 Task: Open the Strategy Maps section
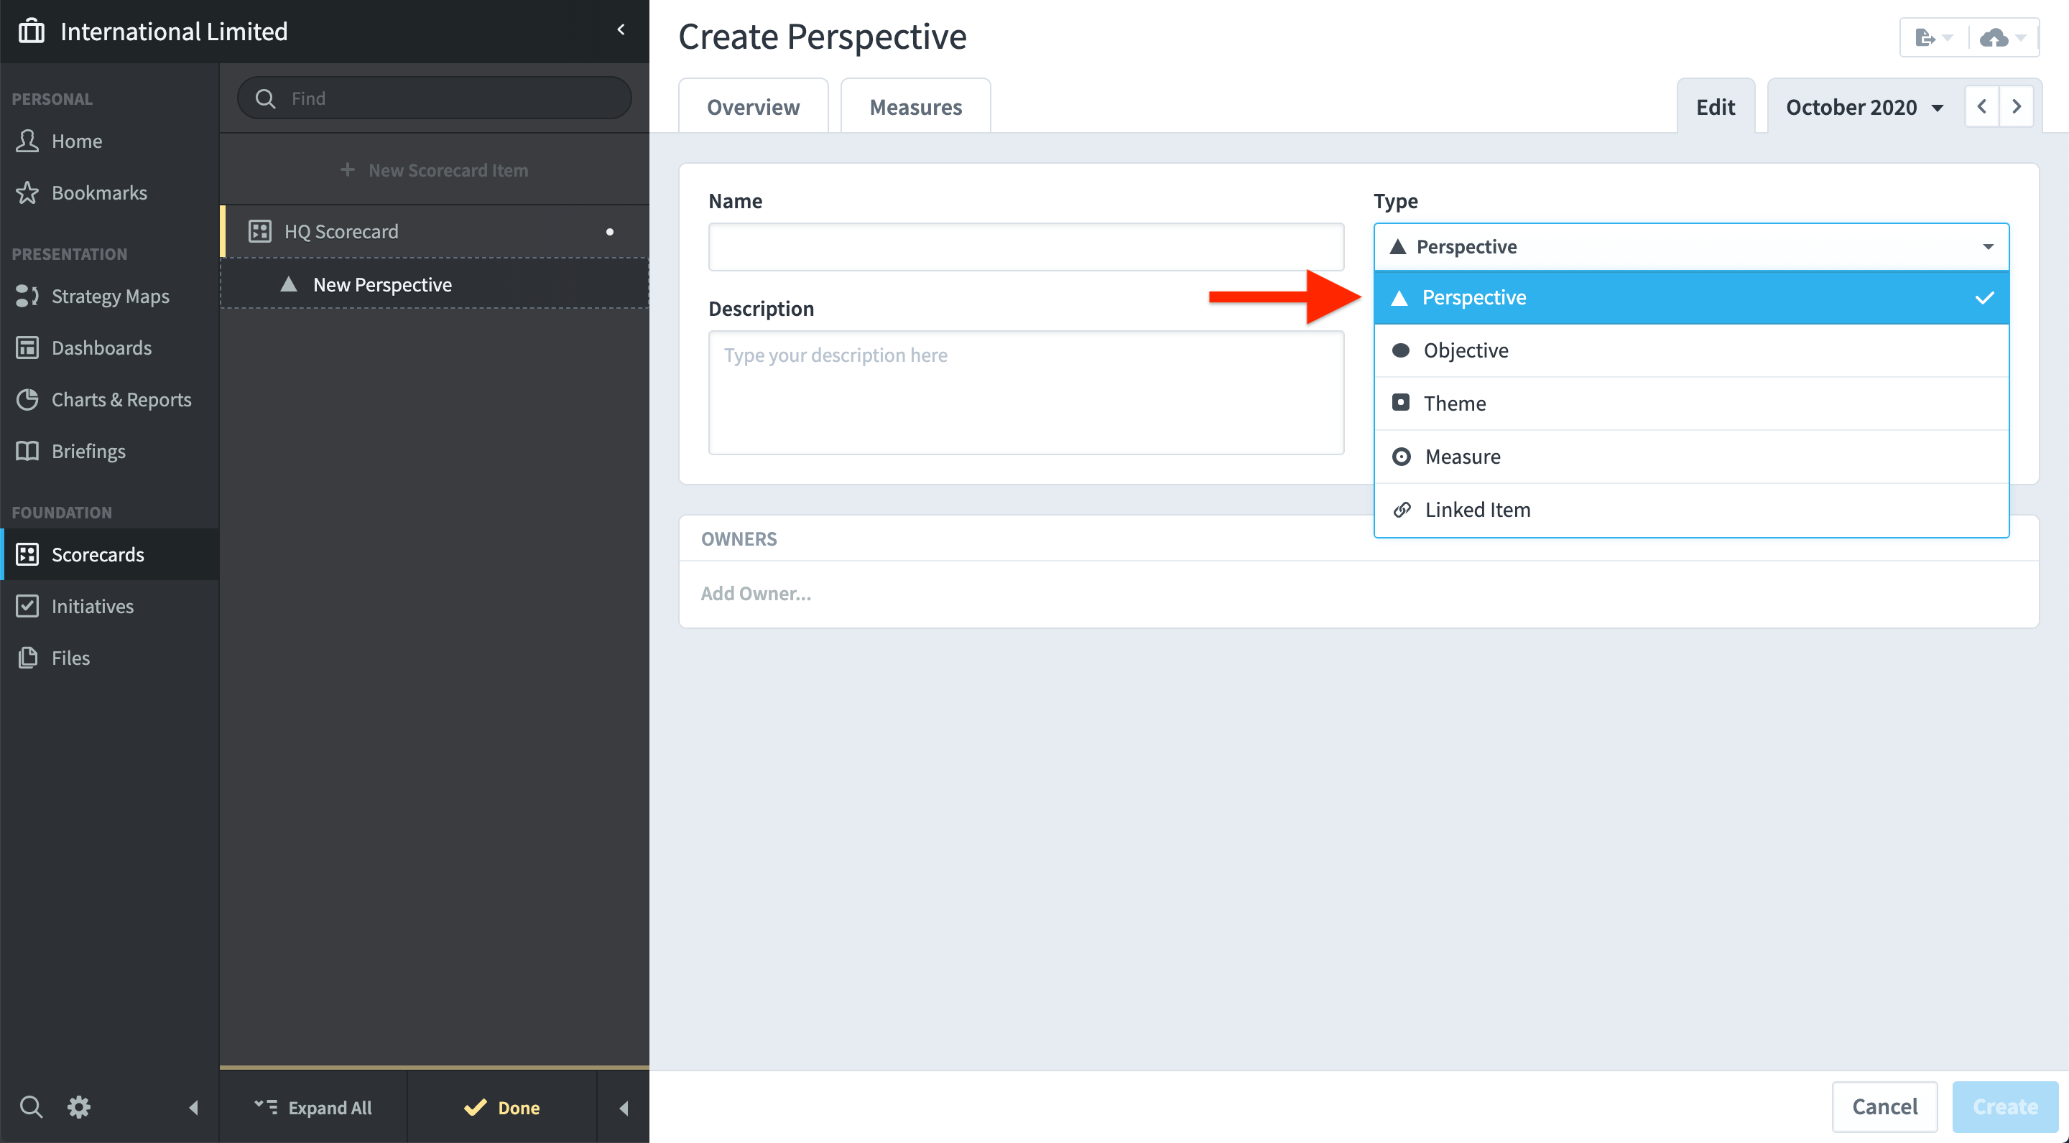[x=109, y=295]
